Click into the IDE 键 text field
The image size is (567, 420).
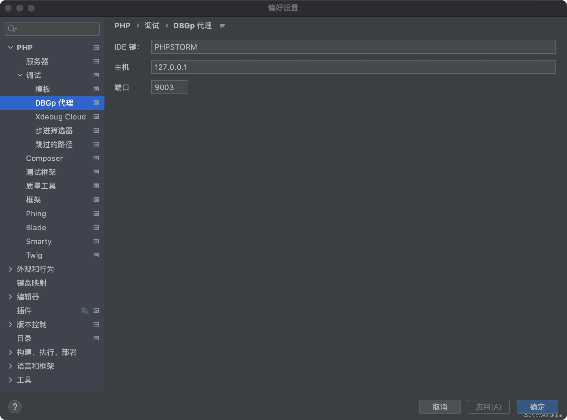click(353, 47)
